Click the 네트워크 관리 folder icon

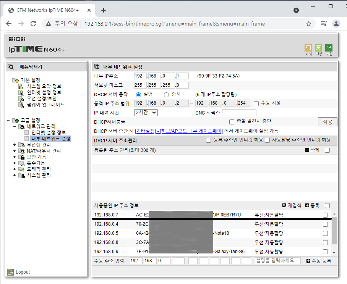[22, 127]
